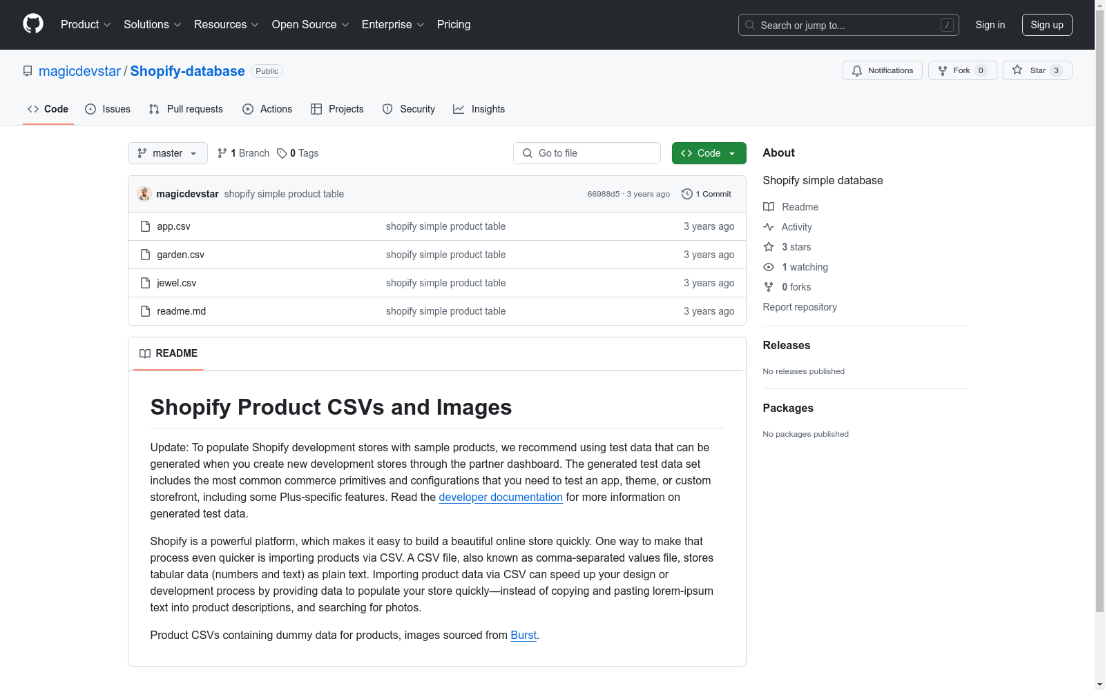Click the fork icon next to 0 forks
Screen dimensions: 1105x690
click(769, 287)
